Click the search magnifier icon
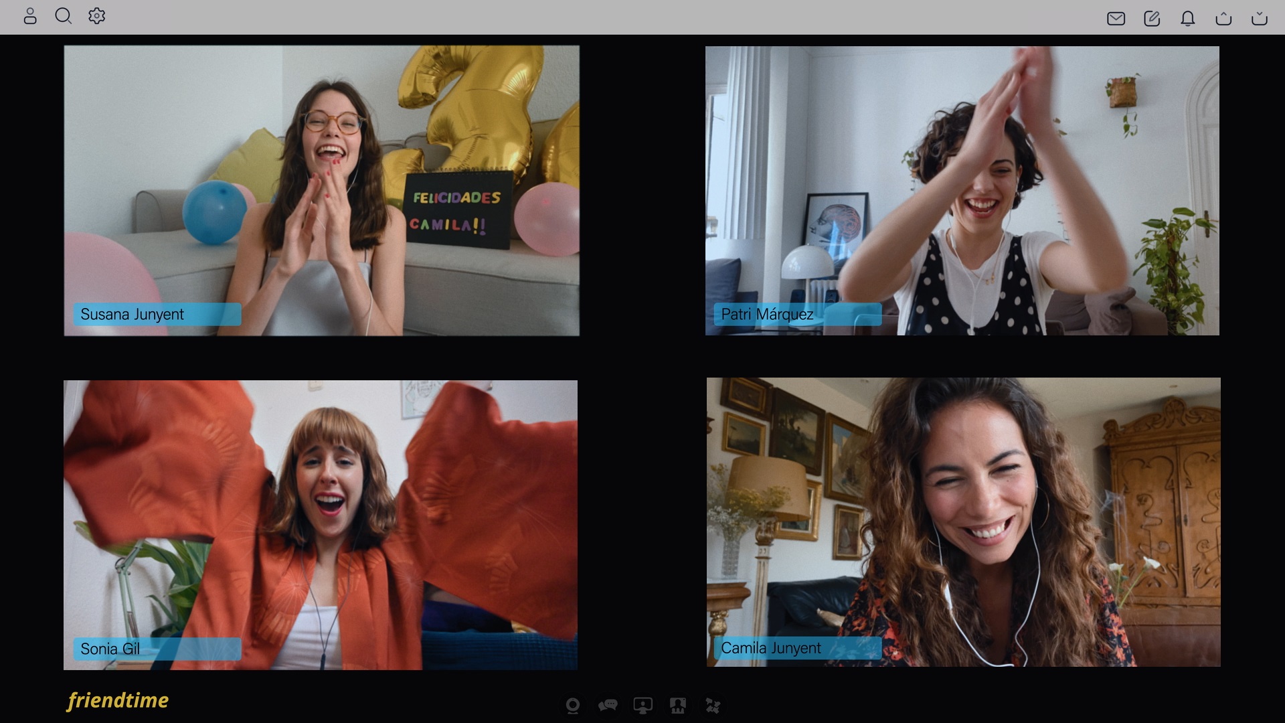 coord(64,16)
